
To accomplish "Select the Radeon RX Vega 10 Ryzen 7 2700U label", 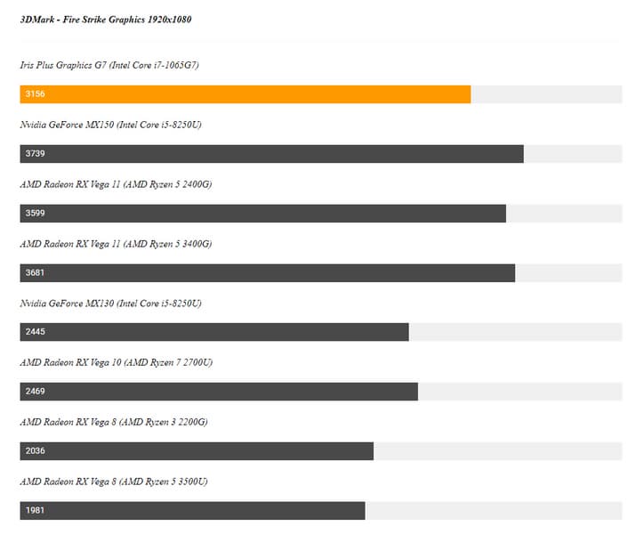I will click(x=116, y=363).
